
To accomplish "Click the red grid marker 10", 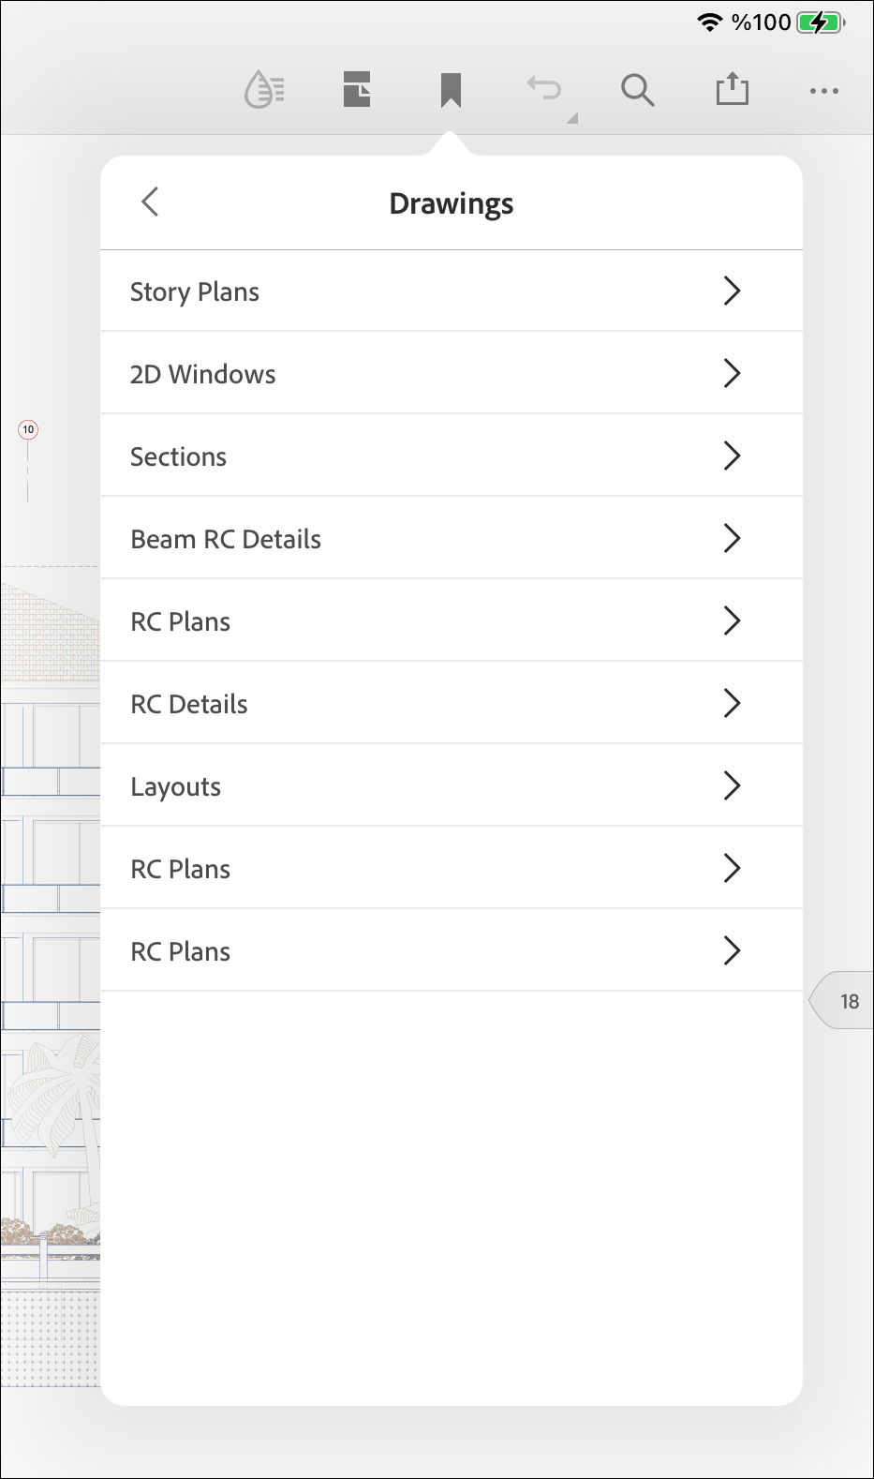I will [28, 429].
